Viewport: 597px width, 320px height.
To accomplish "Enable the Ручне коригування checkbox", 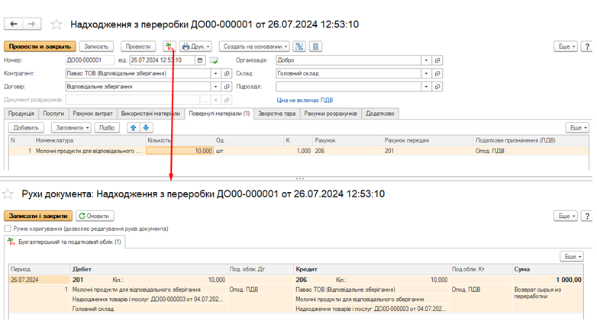I will [8, 229].
